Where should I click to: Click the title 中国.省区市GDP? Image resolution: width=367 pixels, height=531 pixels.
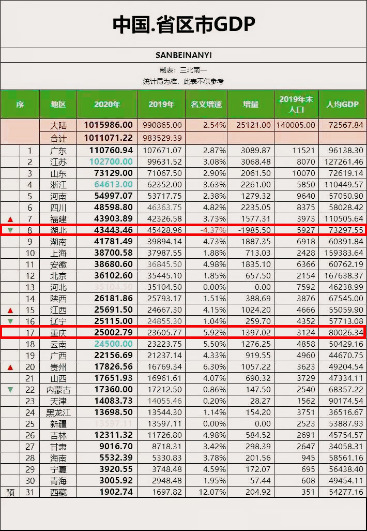click(183, 24)
